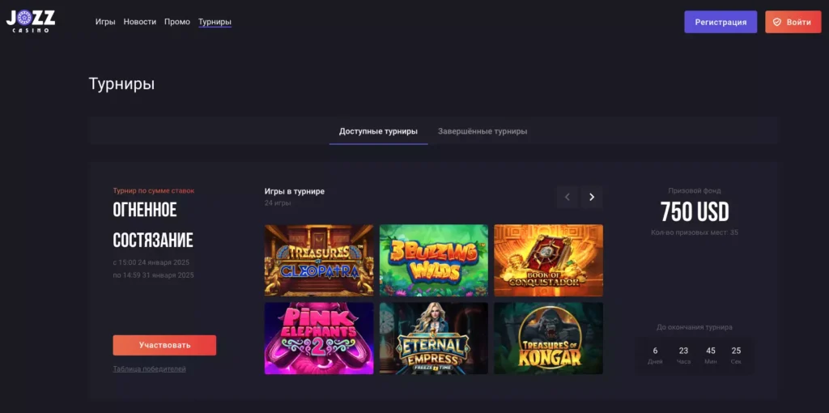
Task: Click the countdown seconds value 25
Action: point(736,351)
